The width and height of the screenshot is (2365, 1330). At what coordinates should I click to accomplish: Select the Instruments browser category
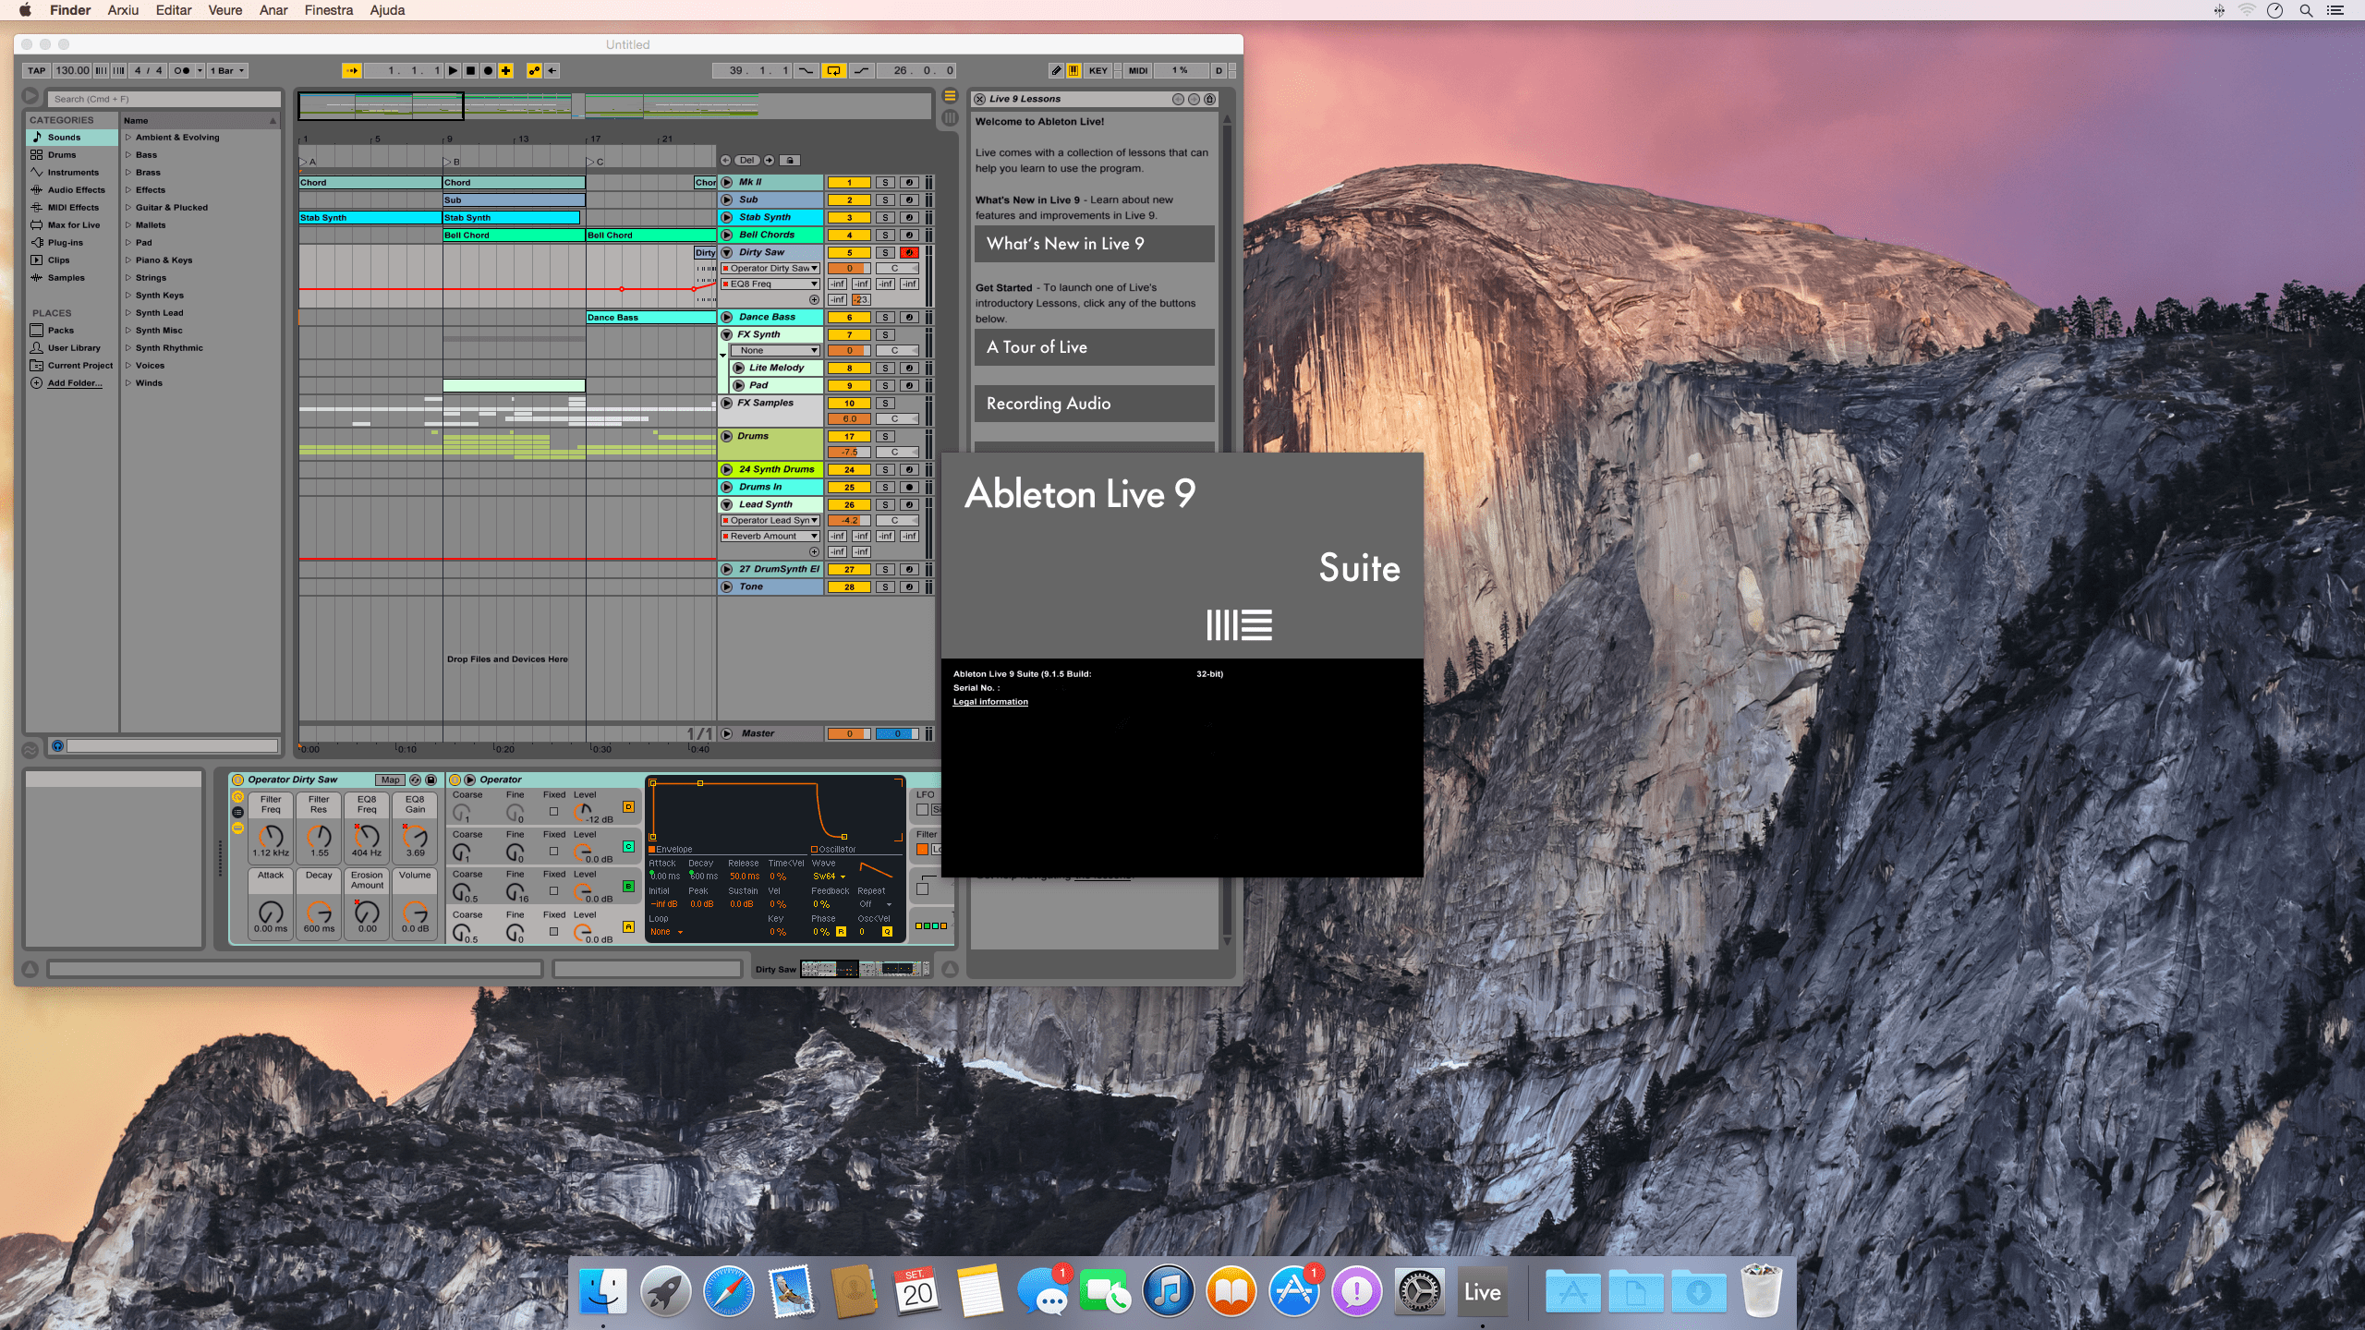coord(73,172)
